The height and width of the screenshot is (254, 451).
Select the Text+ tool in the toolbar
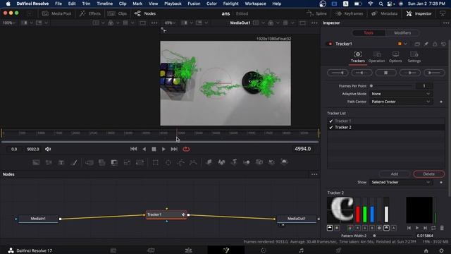coord(61,162)
